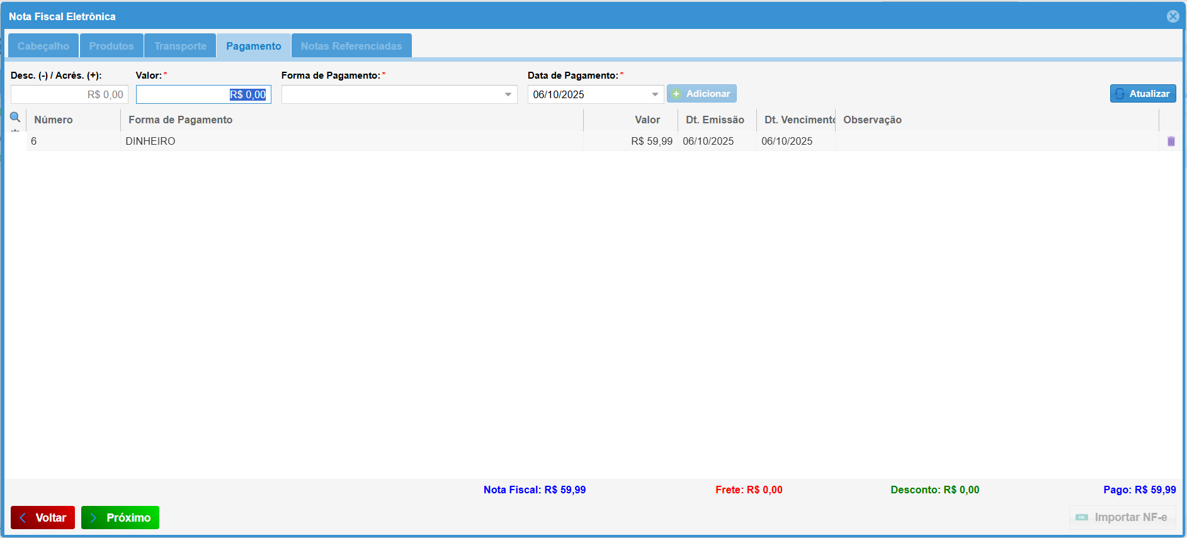This screenshot has height=538, width=1187.
Task: Sort by the Dt. Emissão column header
Action: point(715,120)
